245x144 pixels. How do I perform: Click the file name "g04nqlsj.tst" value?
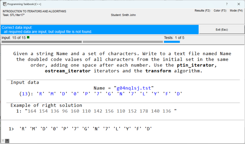coord(134,88)
